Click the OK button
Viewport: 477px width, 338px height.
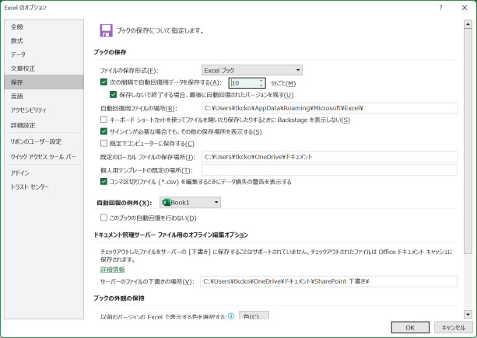pos(410,327)
